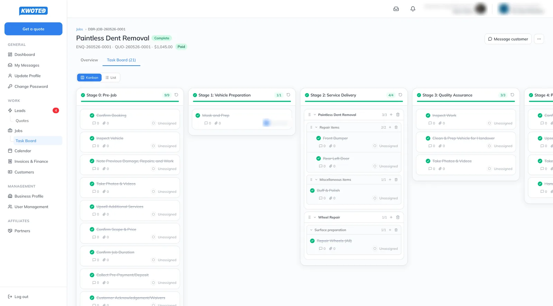The image size is (553, 306).
Task: Assign the Rear Left Door task
Action: pos(385,166)
